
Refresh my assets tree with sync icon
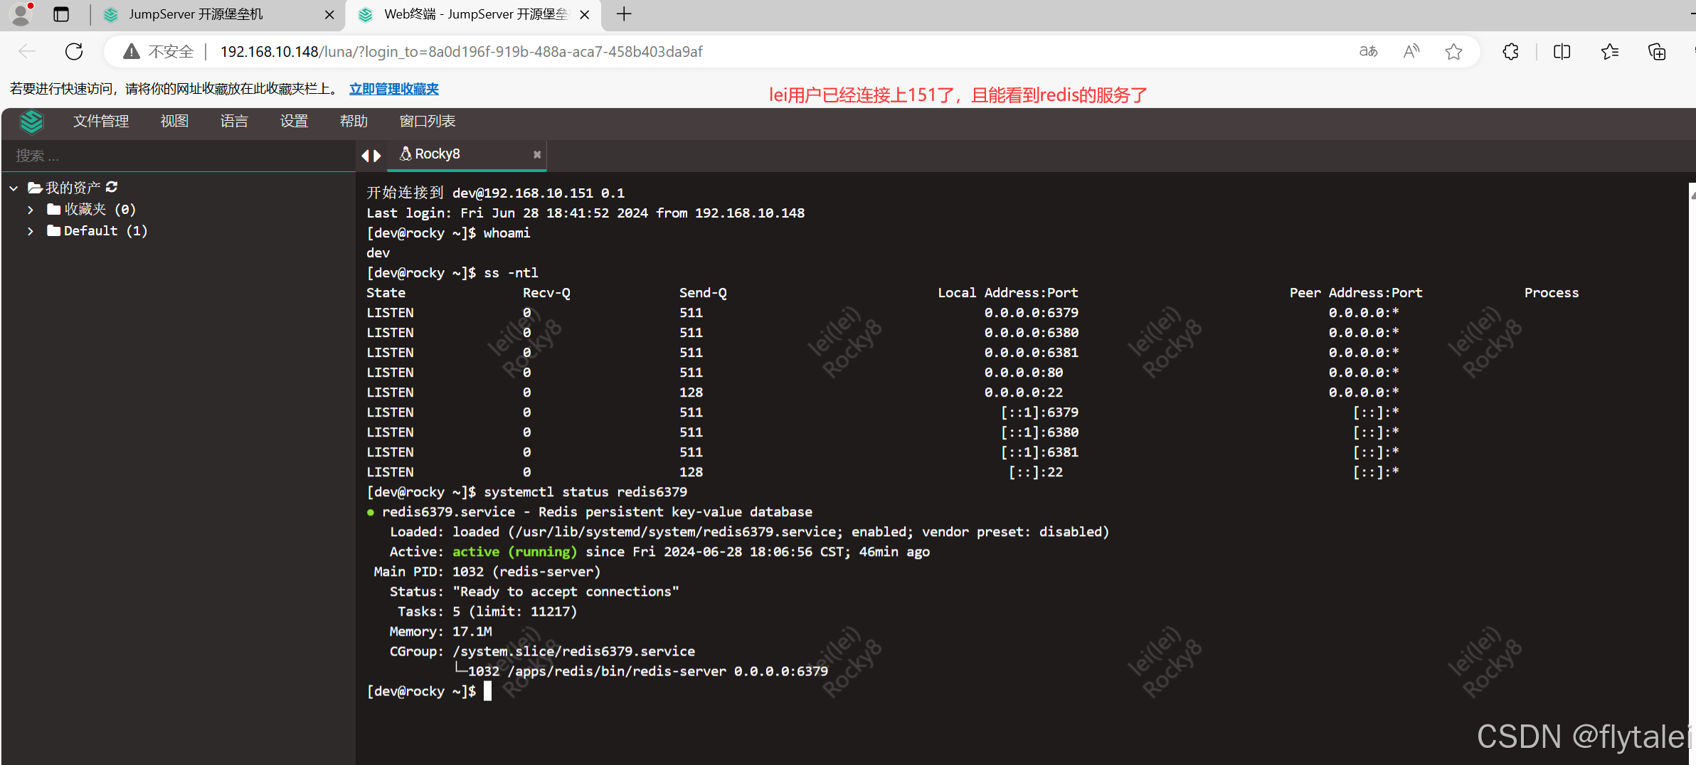[112, 187]
